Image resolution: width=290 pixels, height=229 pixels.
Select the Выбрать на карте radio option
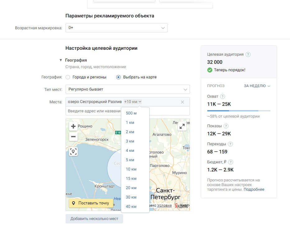coord(118,77)
